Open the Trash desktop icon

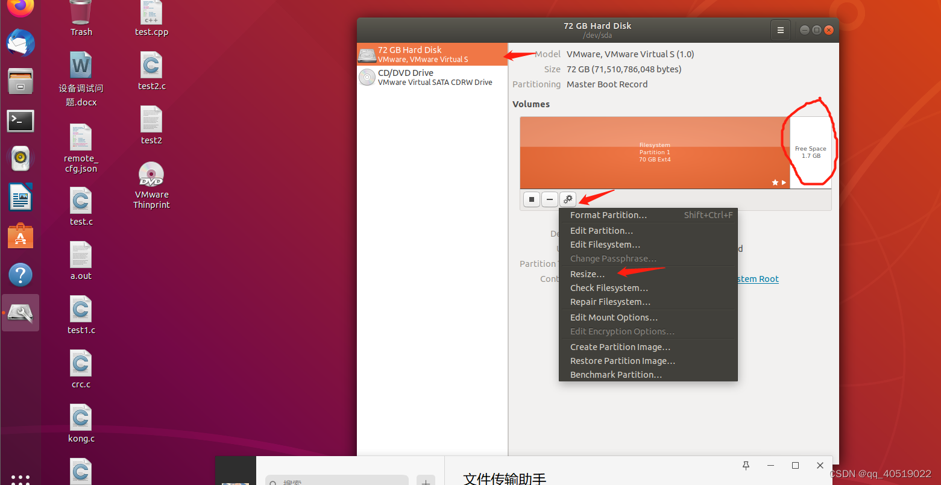tap(81, 18)
